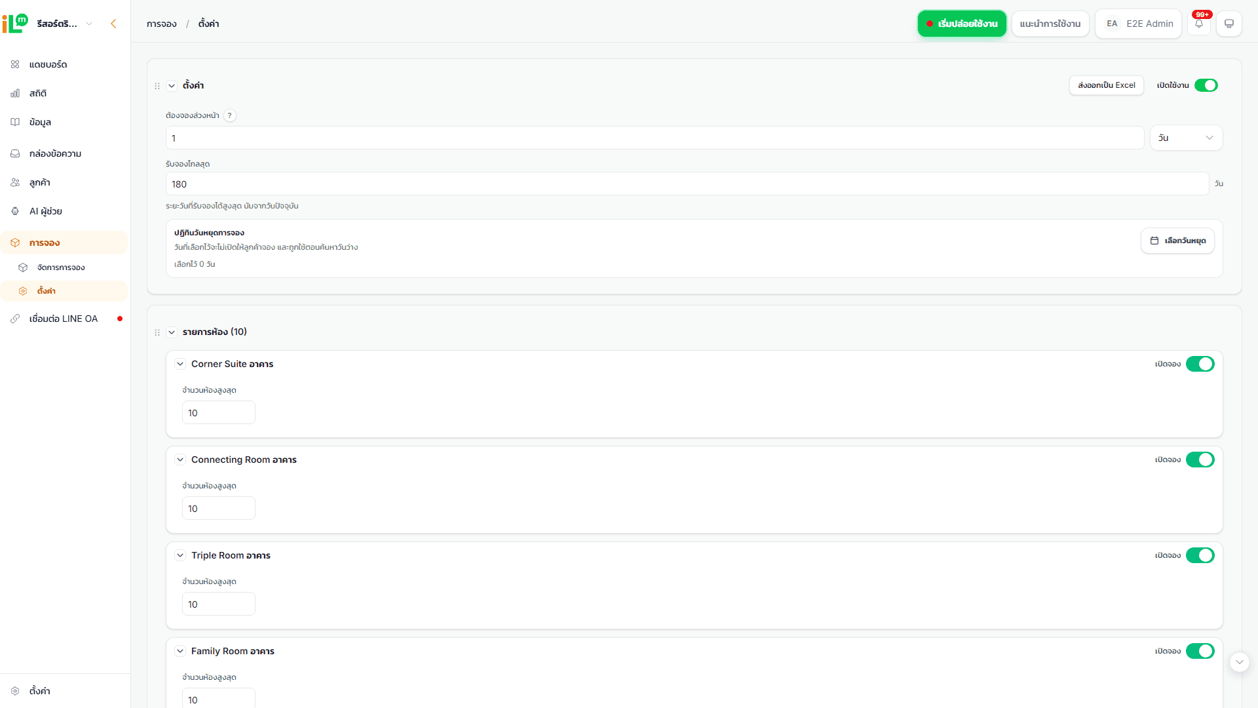This screenshot has height=708, width=1258.
Task: Open the แนะนำการใช้งาน guide button
Action: coord(1050,24)
